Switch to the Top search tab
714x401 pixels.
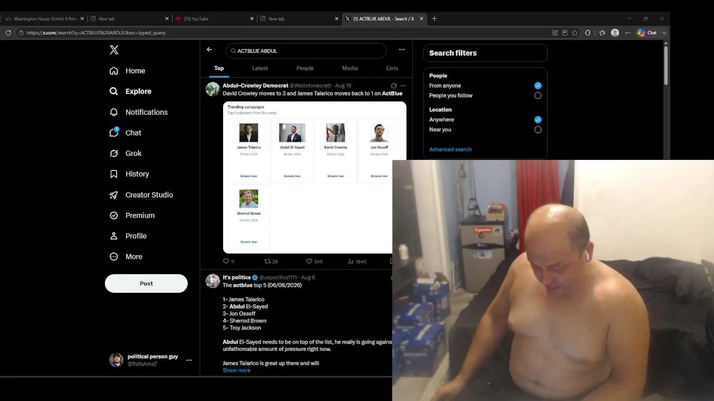coord(219,68)
